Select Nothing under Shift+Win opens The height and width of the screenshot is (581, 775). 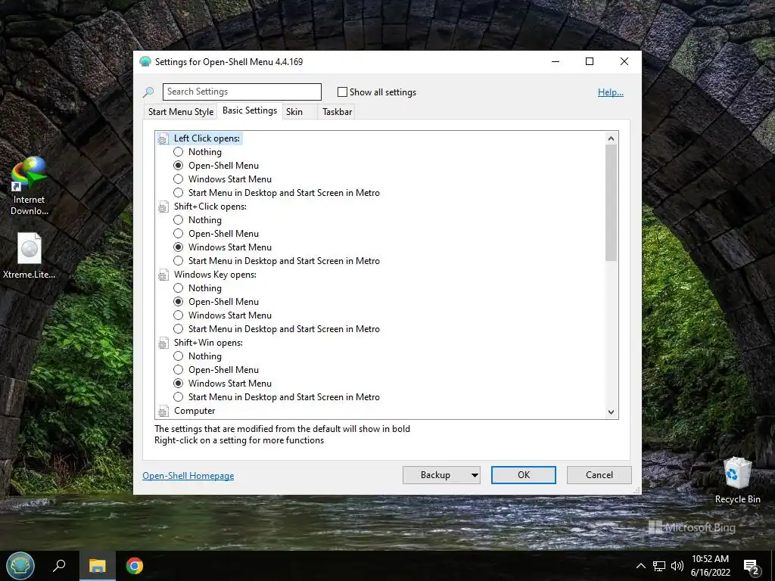[178, 356]
